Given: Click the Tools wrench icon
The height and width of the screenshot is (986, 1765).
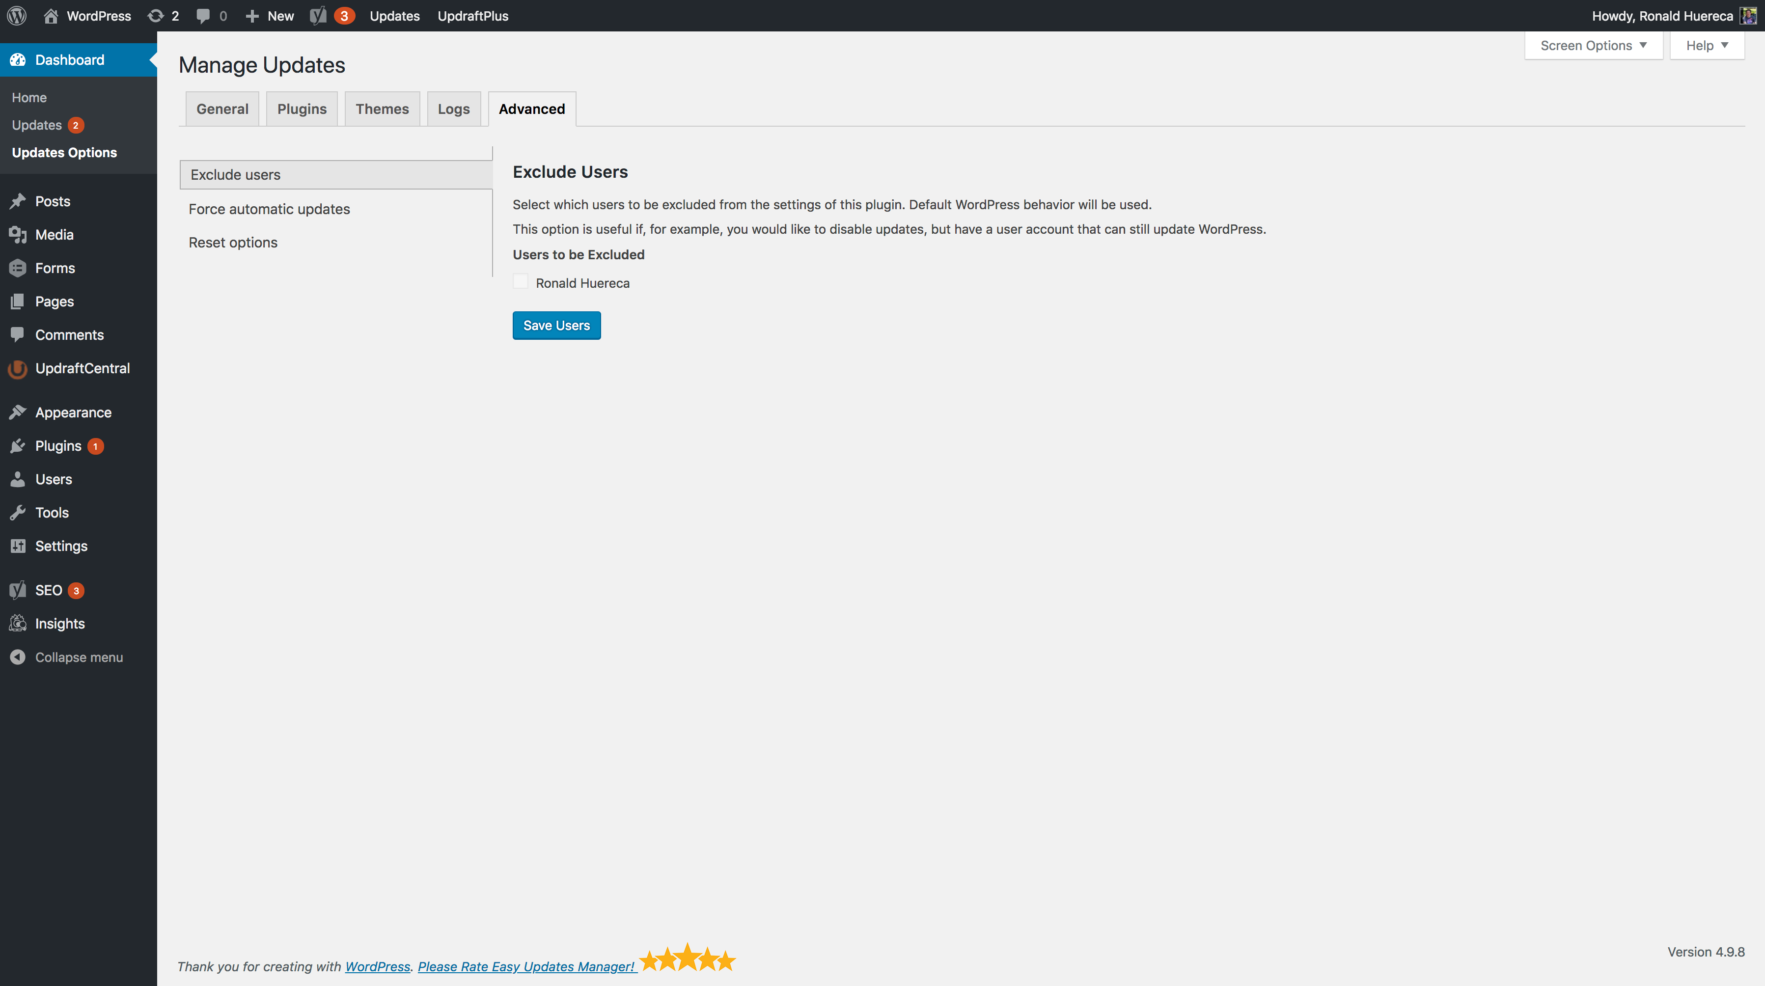Looking at the screenshot, I should [x=18, y=513].
